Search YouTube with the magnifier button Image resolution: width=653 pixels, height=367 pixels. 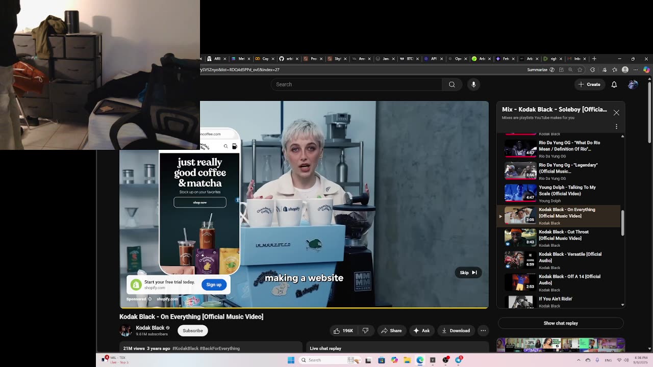click(x=451, y=85)
